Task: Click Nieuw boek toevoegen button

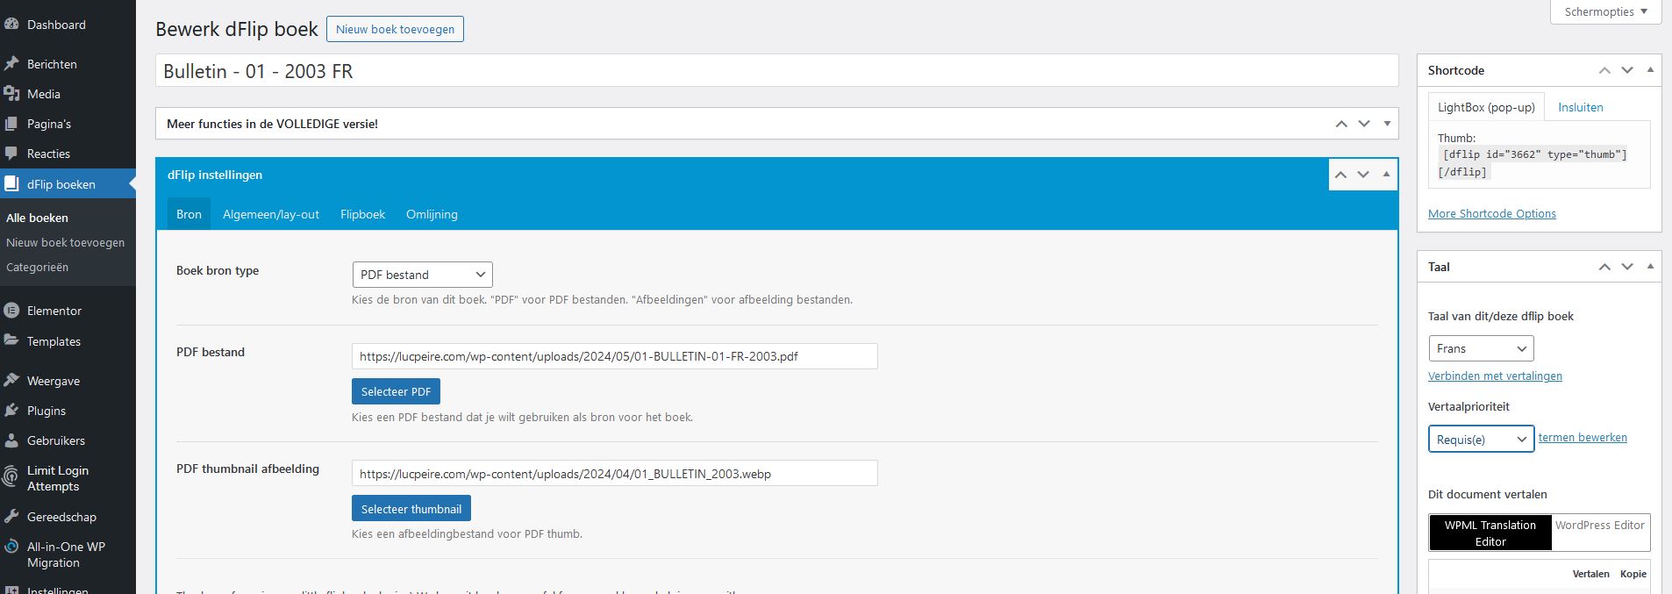Action: coord(395,29)
